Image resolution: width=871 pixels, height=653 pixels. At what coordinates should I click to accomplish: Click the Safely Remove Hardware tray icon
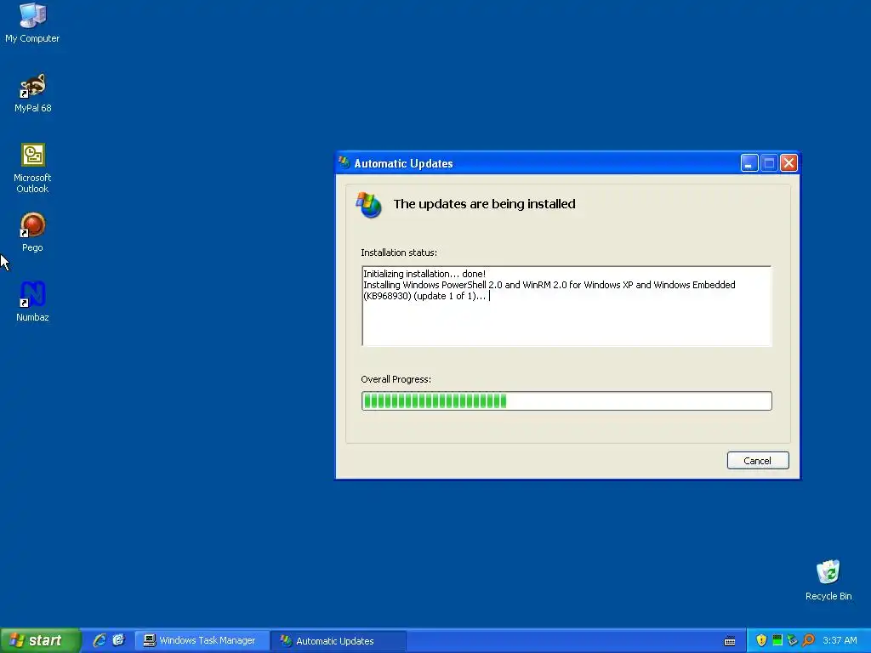click(793, 640)
